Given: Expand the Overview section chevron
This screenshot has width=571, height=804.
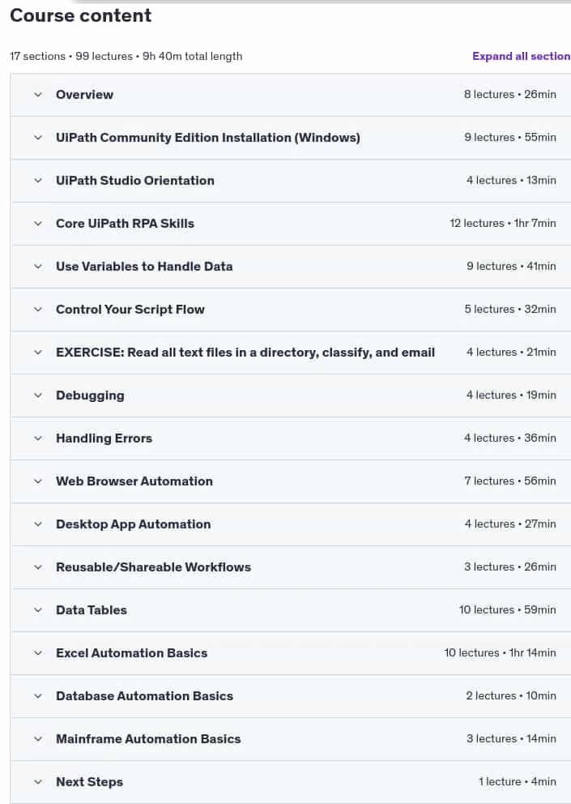Looking at the screenshot, I should pyautogui.click(x=38, y=94).
